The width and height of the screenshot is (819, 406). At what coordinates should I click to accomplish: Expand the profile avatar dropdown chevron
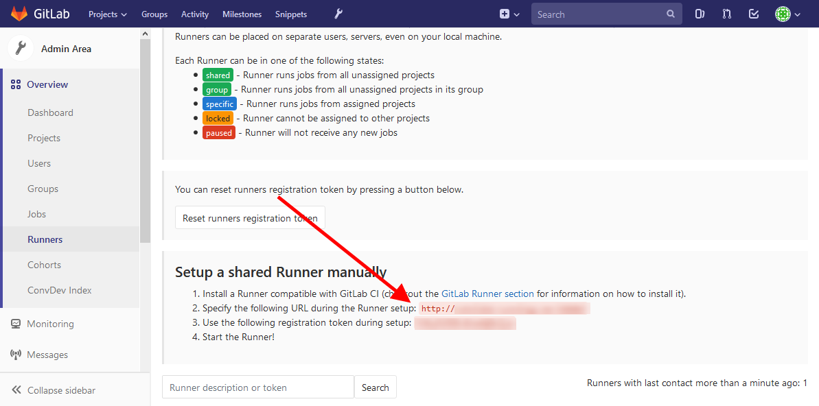tap(798, 13)
